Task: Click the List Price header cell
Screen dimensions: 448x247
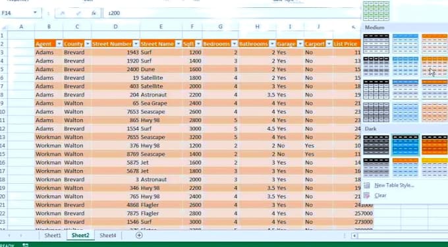Action: [347, 44]
